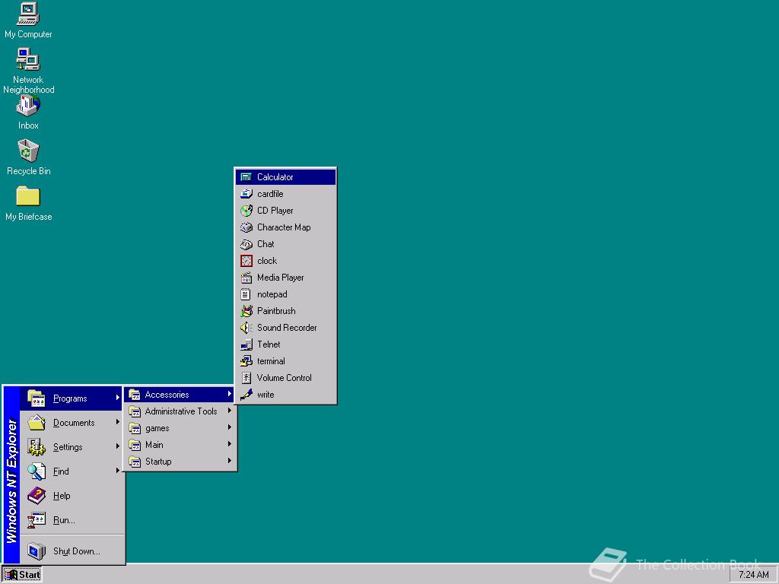Screen dimensions: 779x584
Task: Expand the Find submenu arrow
Action: click(117, 470)
